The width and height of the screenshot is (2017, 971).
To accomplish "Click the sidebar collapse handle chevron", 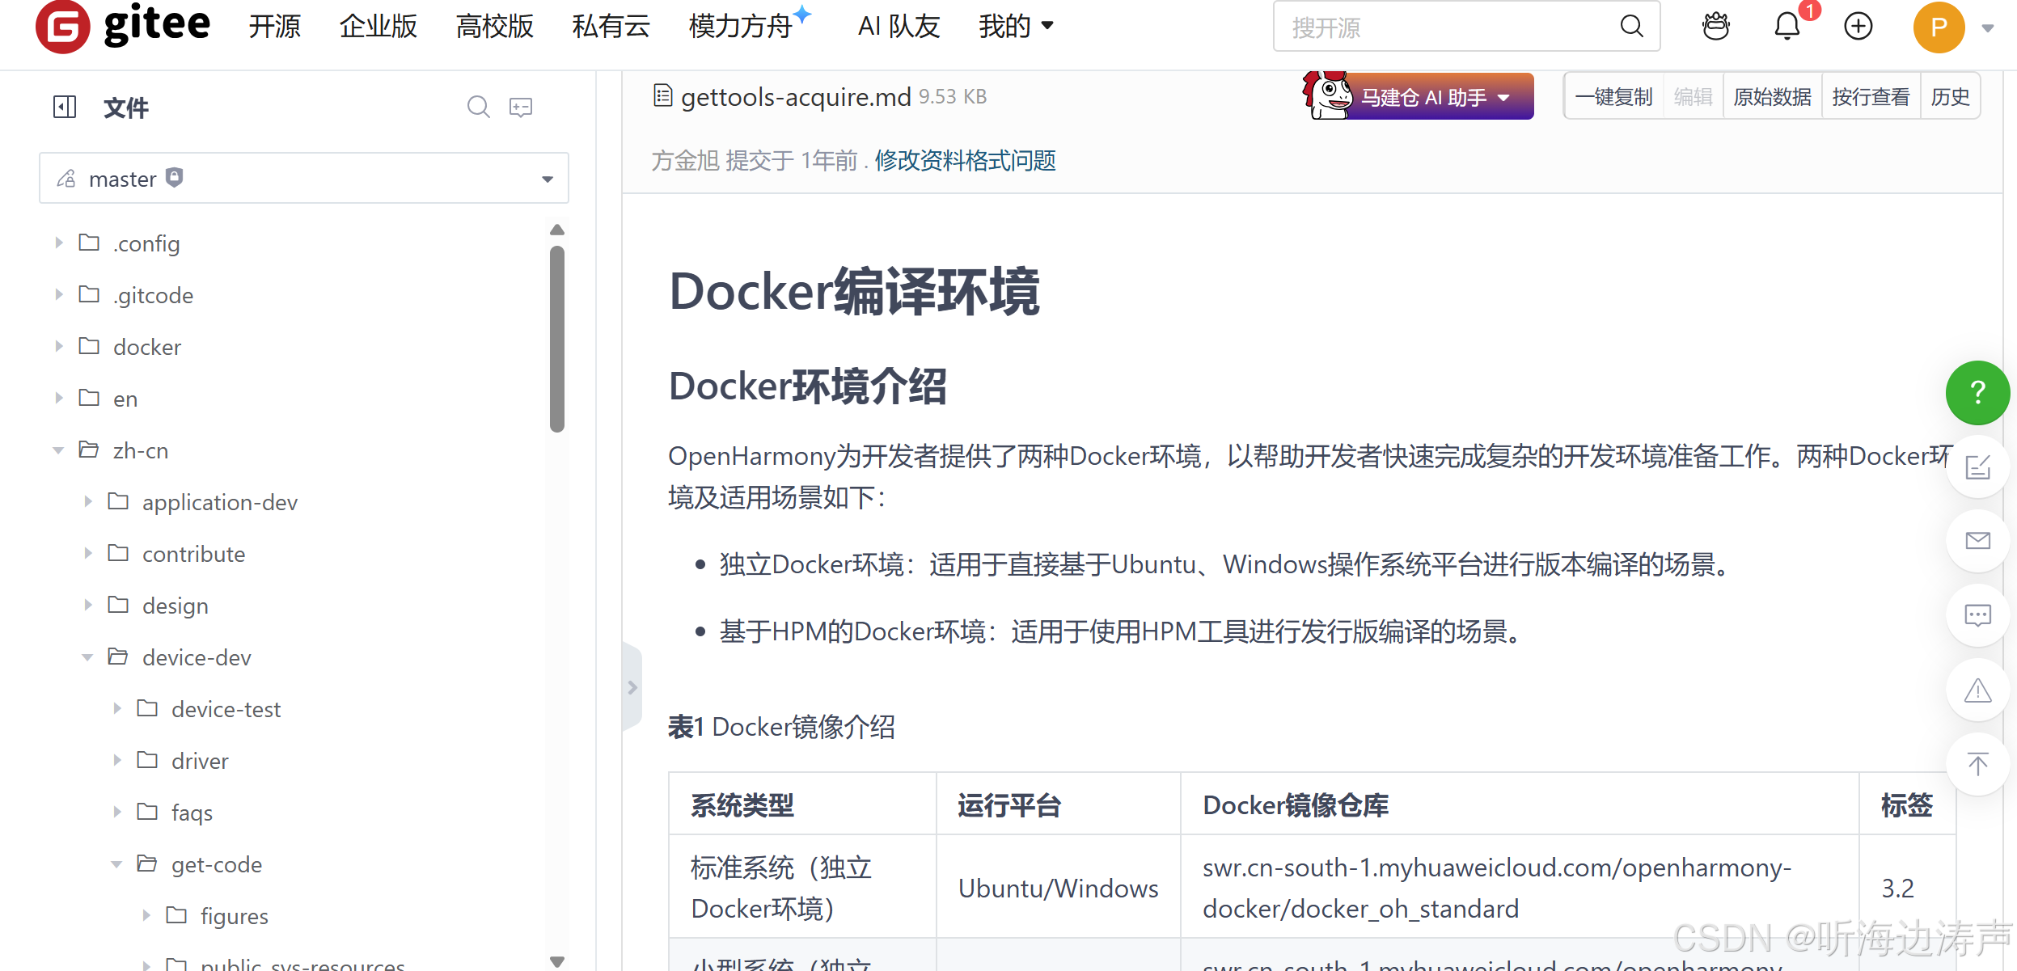I will point(632,687).
